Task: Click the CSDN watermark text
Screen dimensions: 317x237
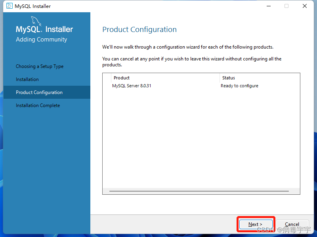Action: click(266, 229)
